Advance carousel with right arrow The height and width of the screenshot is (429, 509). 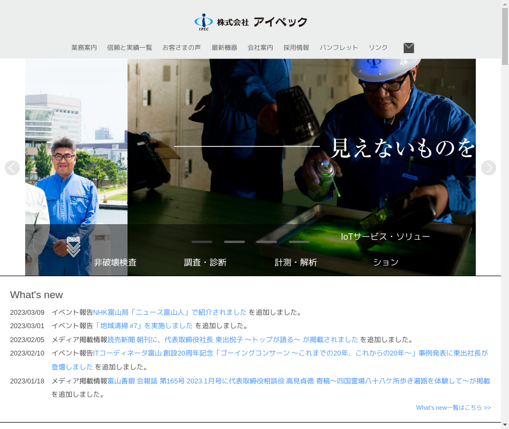[488, 168]
